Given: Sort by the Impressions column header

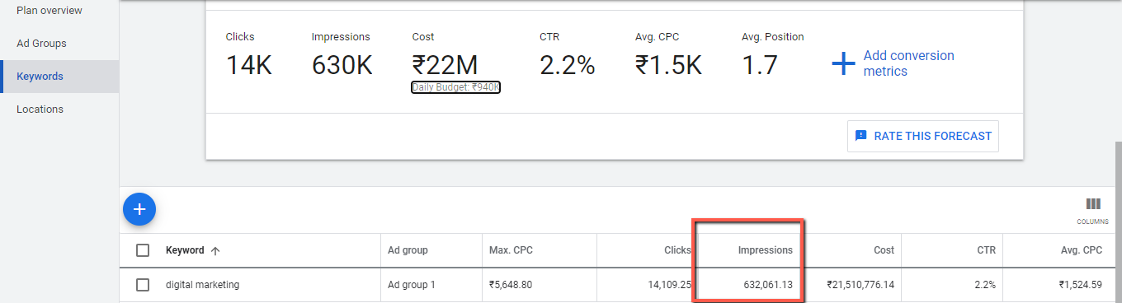Looking at the screenshot, I should (x=765, y=250).
